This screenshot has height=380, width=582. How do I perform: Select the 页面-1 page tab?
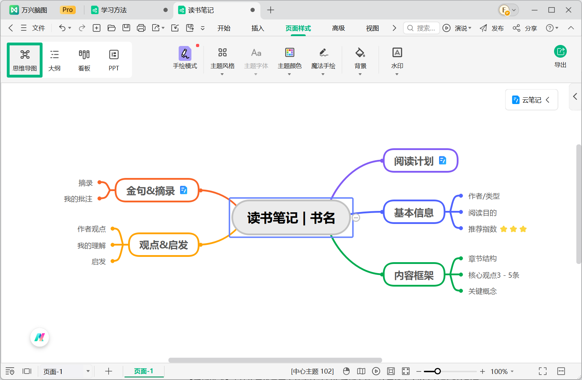click(144, 371)
